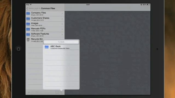The height and width of the screenshot is (98, 175).
Task: Expand Customers Shares row chevron
Action: (62, 19)
